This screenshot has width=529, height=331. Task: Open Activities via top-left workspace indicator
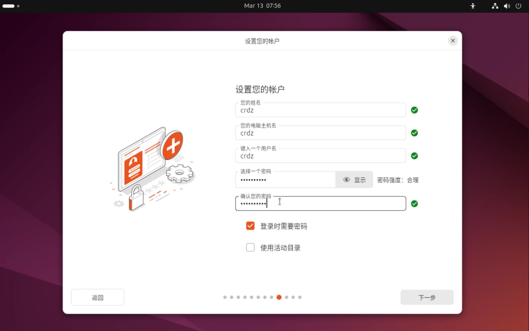[x=11, y=6]
